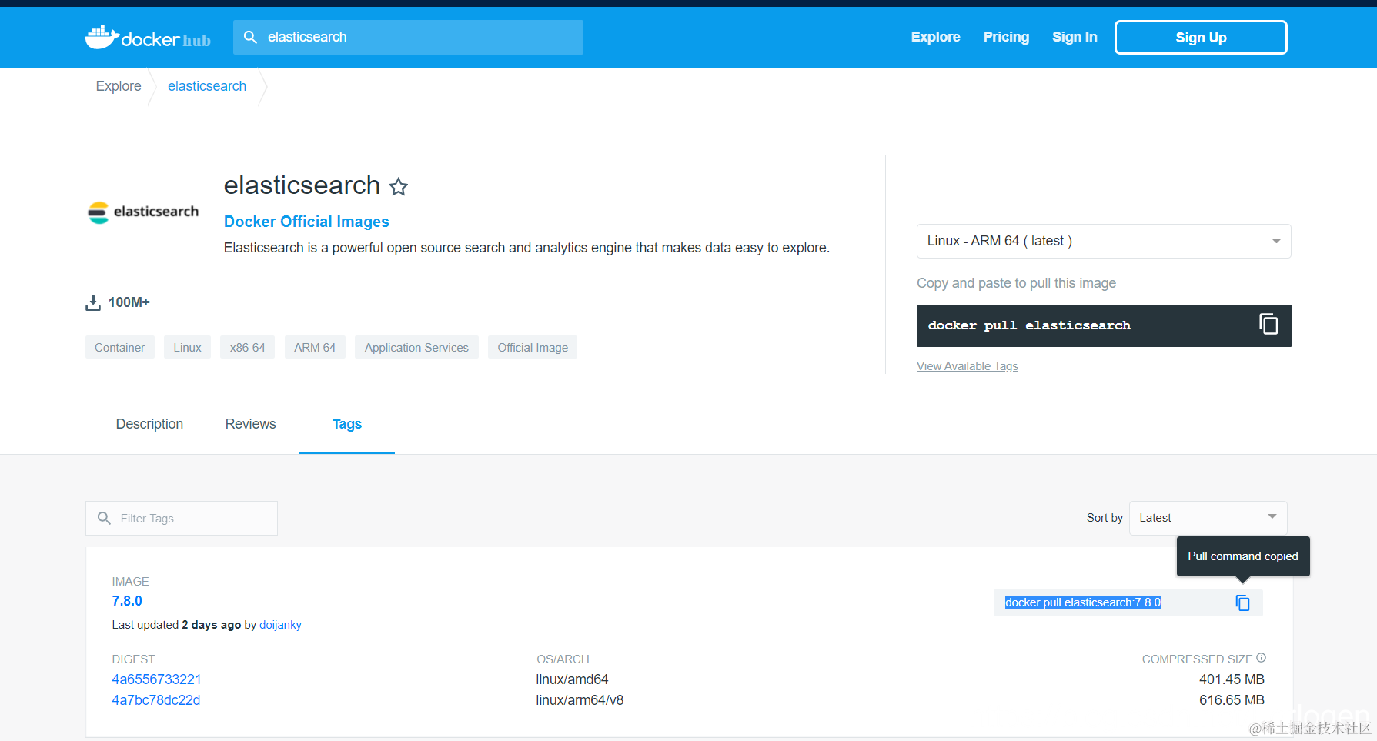Screen dimensions: 1377x741
Task: Click the Official Image chip
Action: coord(533,348)
